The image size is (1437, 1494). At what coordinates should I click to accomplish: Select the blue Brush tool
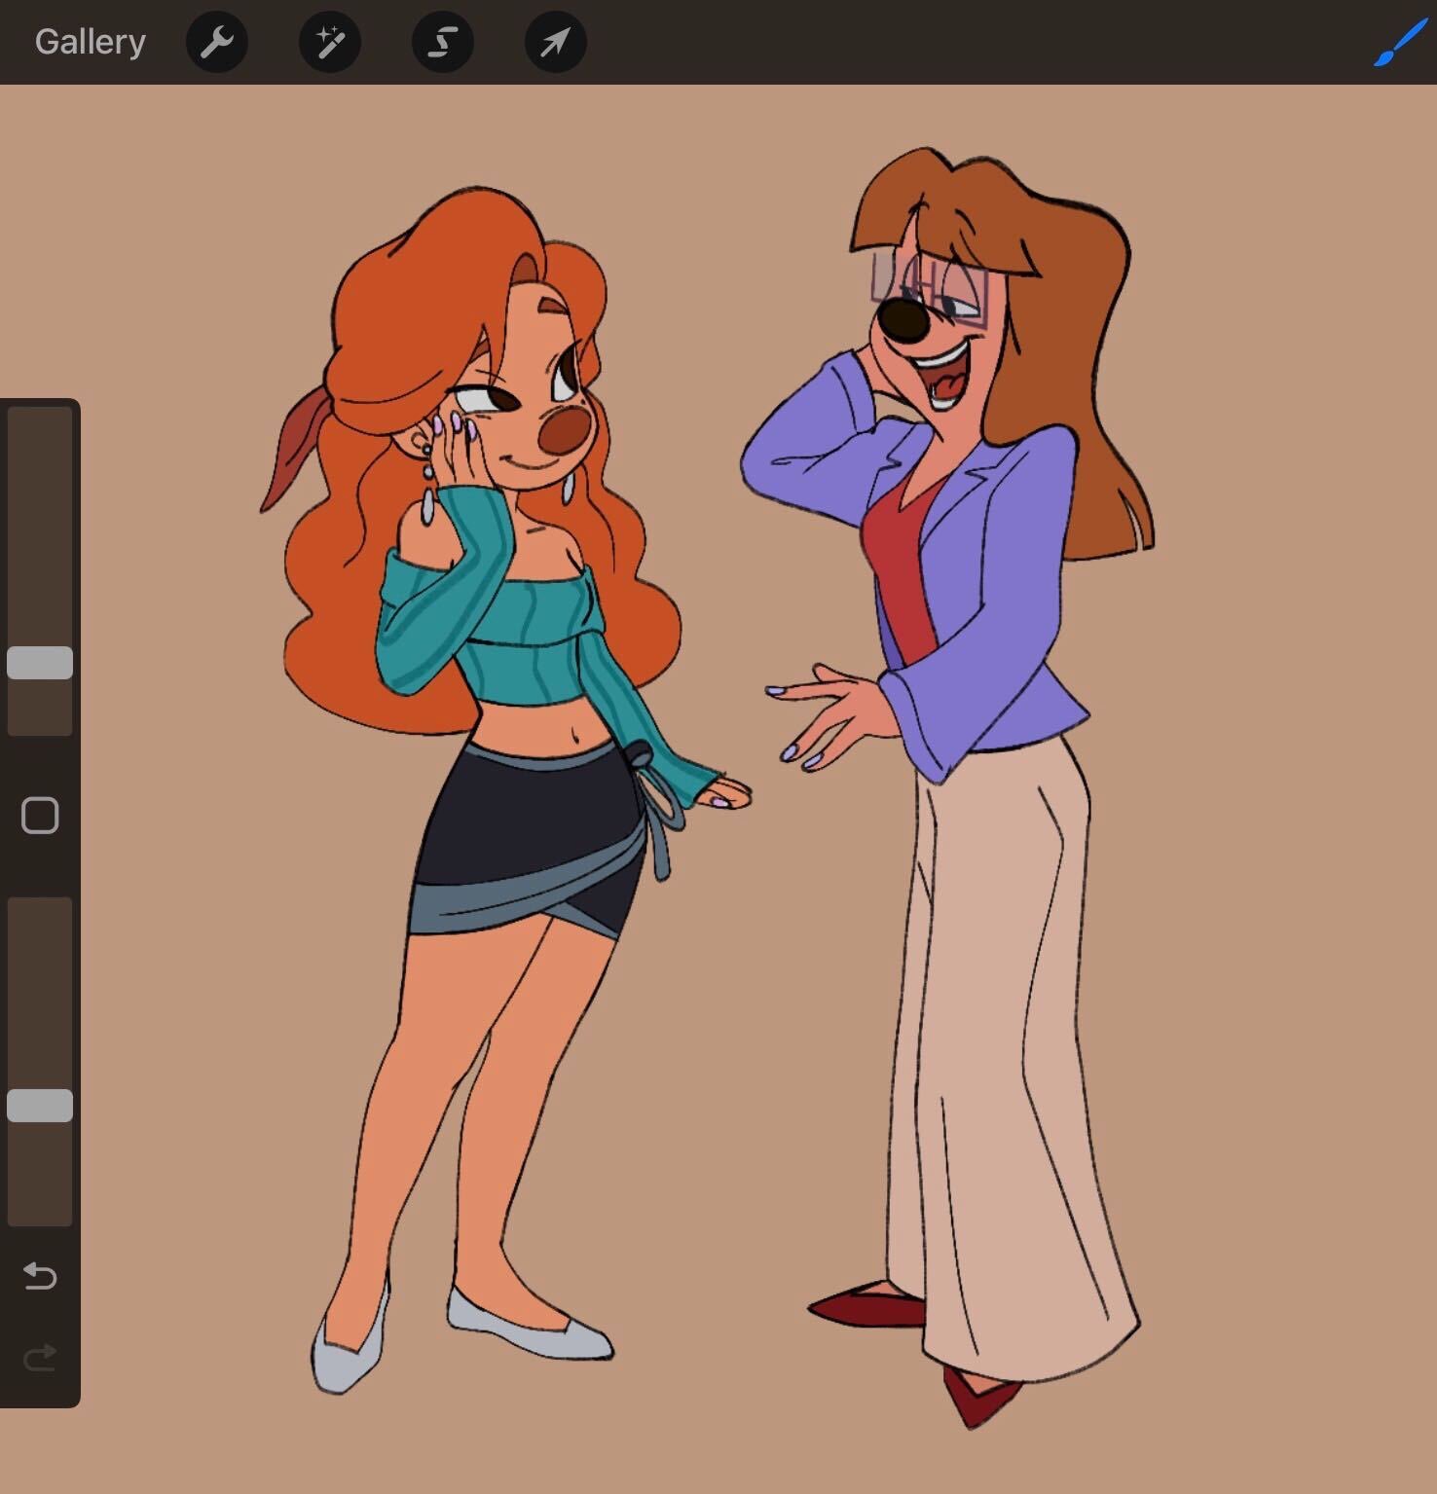tap(1399, 44)
